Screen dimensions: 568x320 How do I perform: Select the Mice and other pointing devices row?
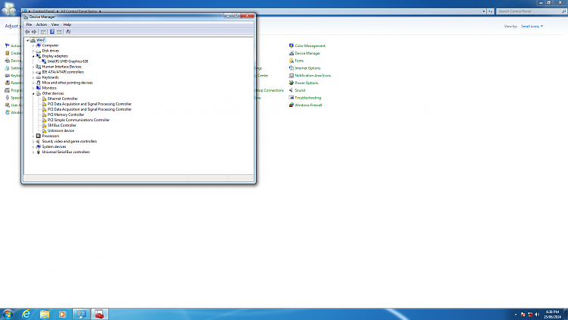coord(67,83)
